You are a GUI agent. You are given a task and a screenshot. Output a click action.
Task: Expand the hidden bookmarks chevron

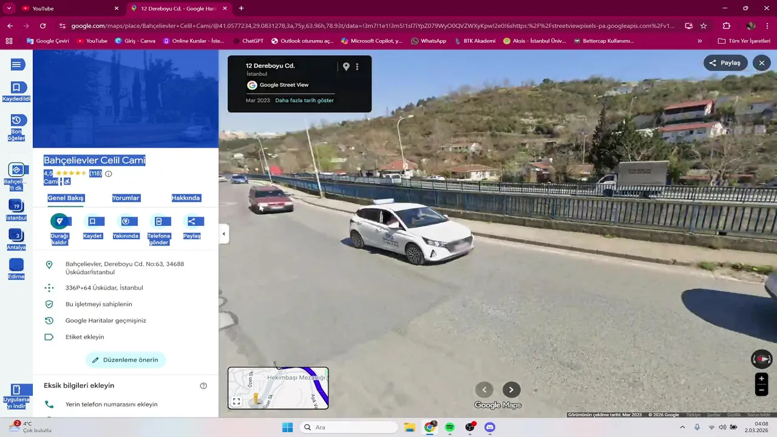[x=700, y=41]
